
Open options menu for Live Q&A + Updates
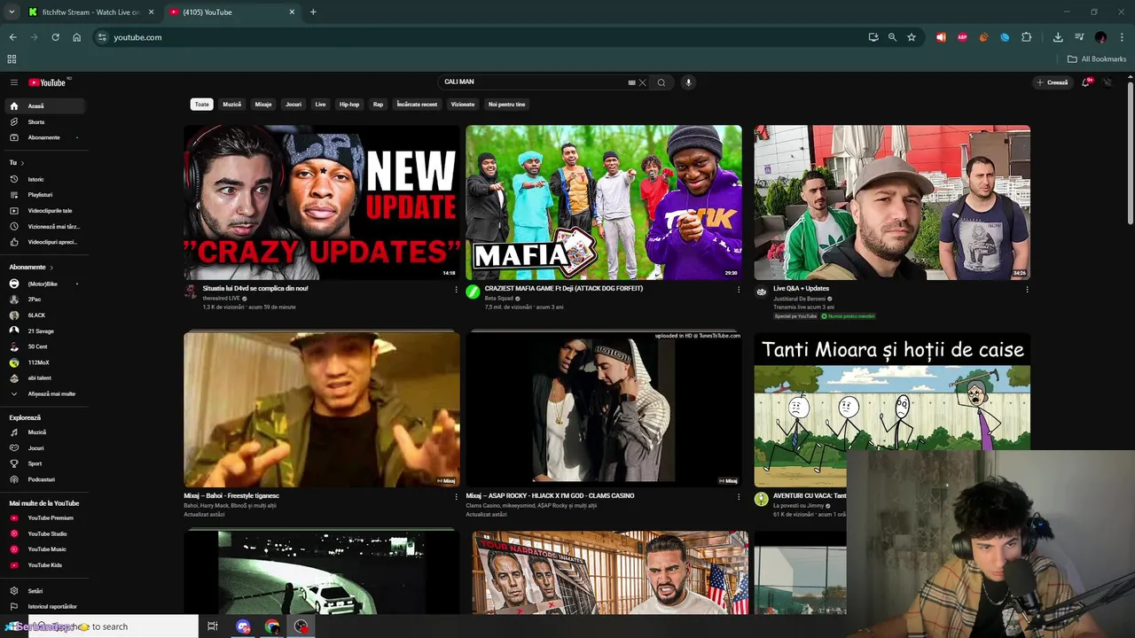[x=1027, y=290]
